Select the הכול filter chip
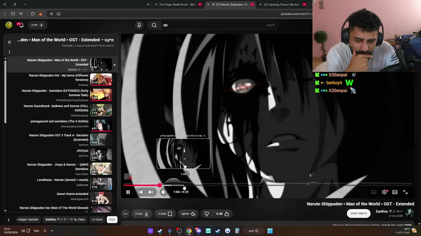Viewport: 421px width, 236px height. (x=112, y=220)
